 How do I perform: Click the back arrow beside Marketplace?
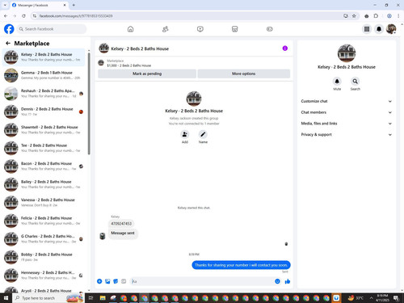(8, 43)
